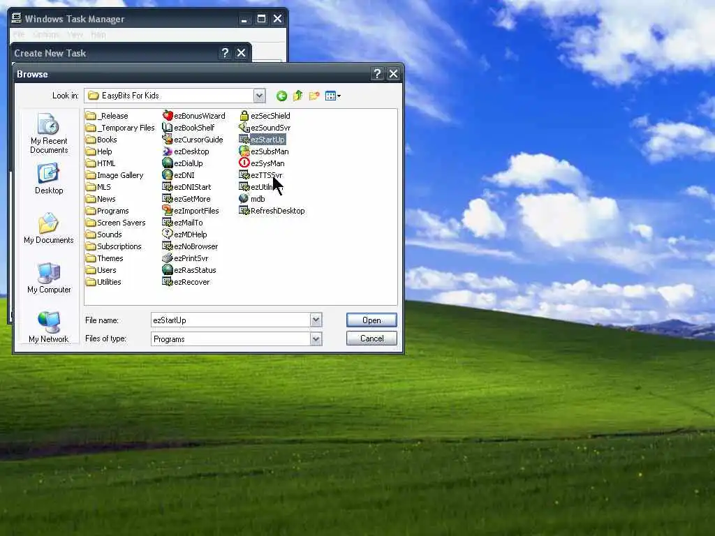Select the ezDesktop program
Screen dimensions: 715x536
(x=186, y=151)
